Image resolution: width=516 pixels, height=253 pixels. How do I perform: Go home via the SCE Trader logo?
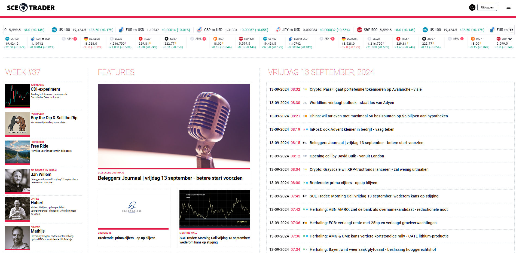pyautogui.click(x=31, y=8)
